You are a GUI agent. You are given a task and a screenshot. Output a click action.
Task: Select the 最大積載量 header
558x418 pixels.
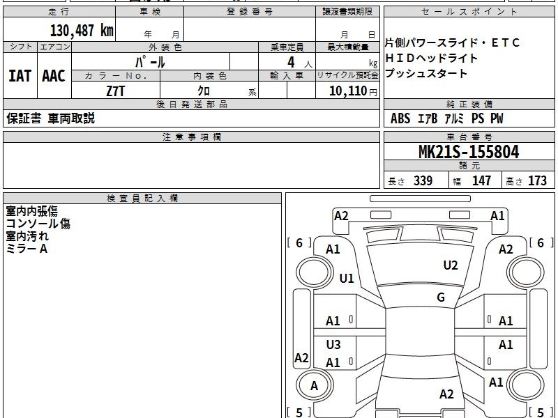coord(347,47)
